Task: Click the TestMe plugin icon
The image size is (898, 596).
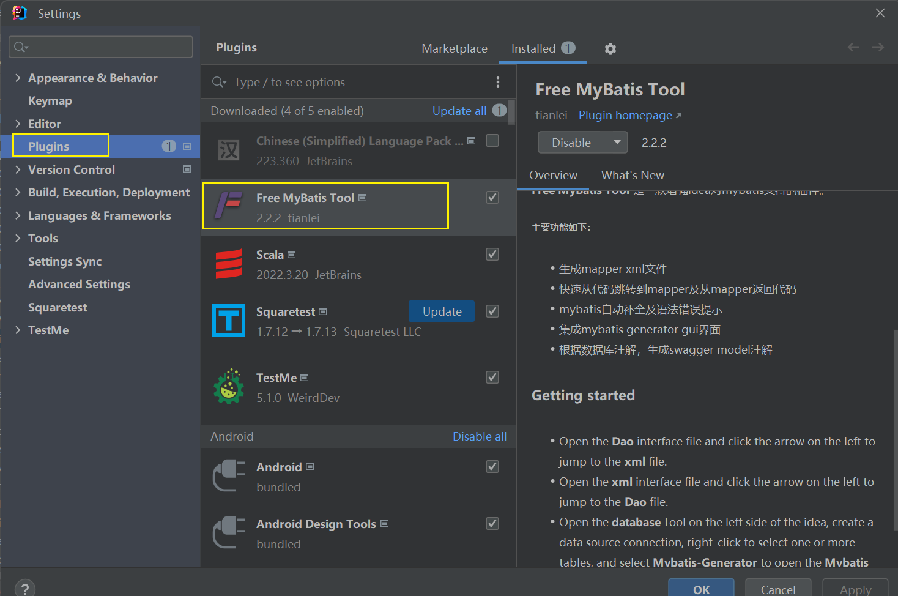Action: (x=229, y=387)
